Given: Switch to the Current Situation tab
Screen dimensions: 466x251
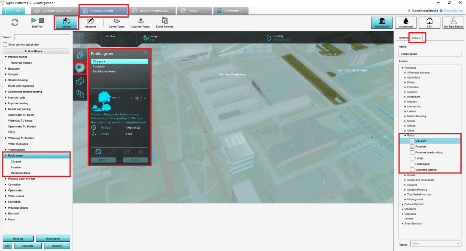Looking at the screenshot, I should (x=52, y=11).
